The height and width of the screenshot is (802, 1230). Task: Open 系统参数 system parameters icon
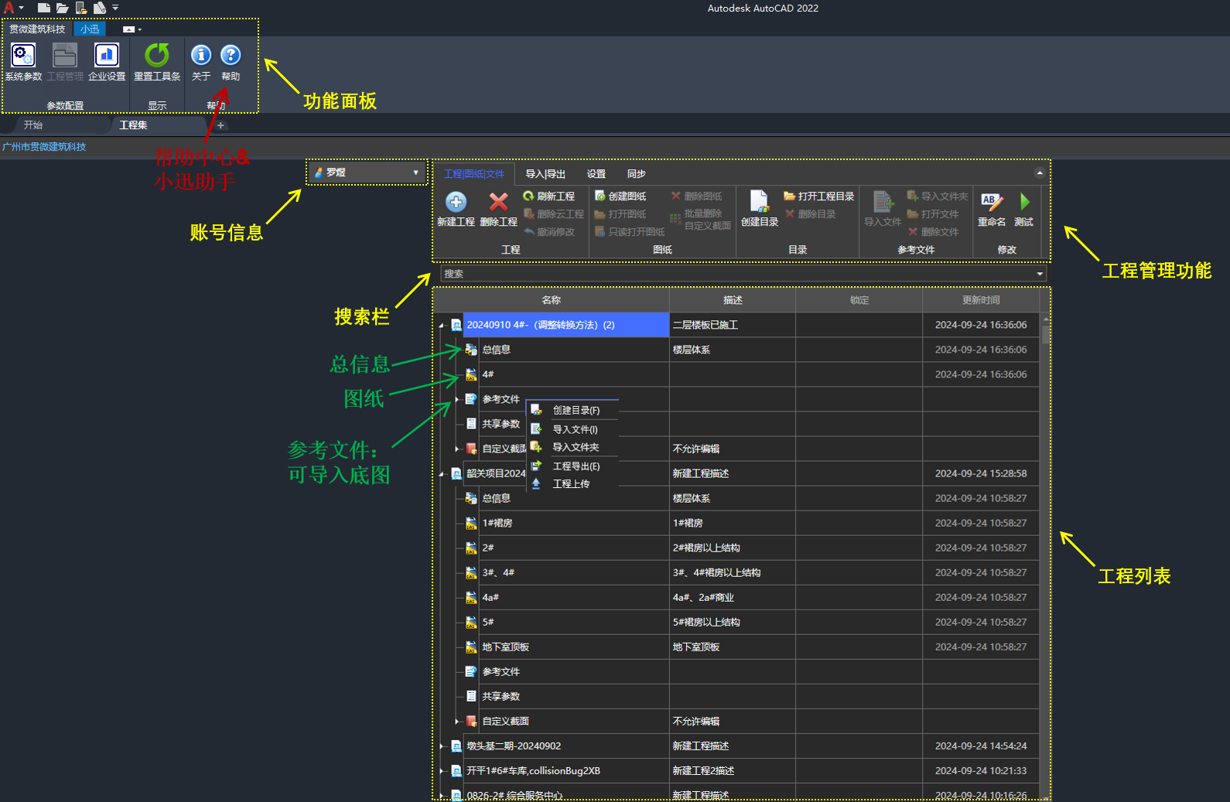(x=23, y=56)
